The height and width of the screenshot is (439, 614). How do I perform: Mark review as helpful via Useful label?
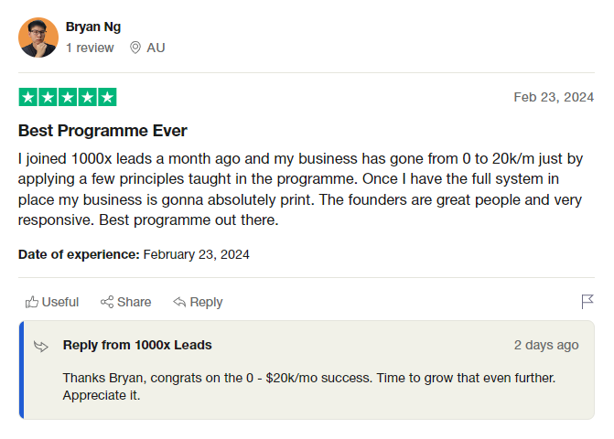pyautogui.click(x=60, y=302)
